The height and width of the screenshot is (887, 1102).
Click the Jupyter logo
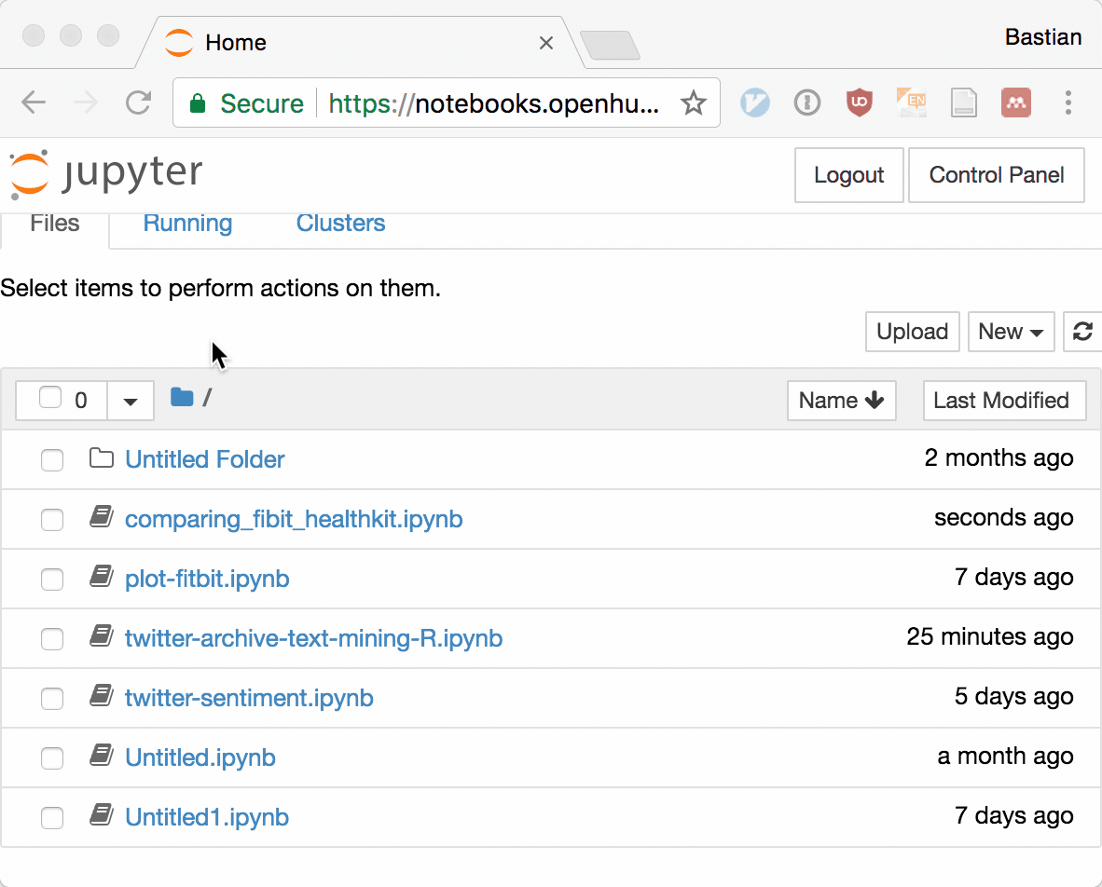coord(106,174)
